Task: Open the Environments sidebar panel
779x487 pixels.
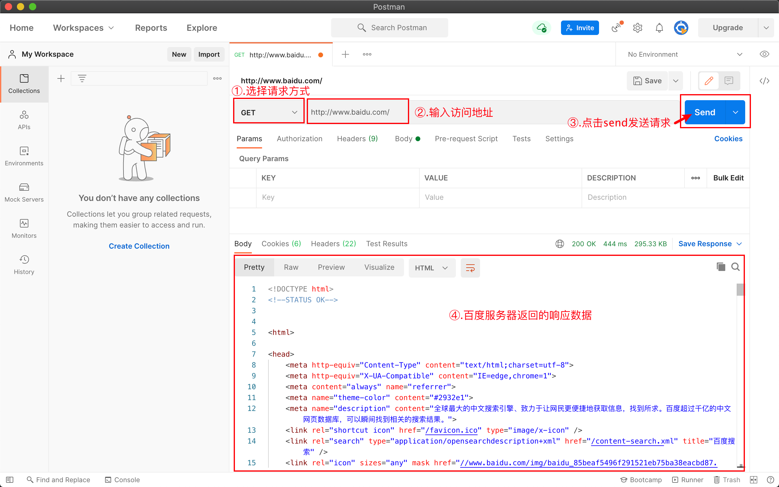Action: tap(24, 156)
